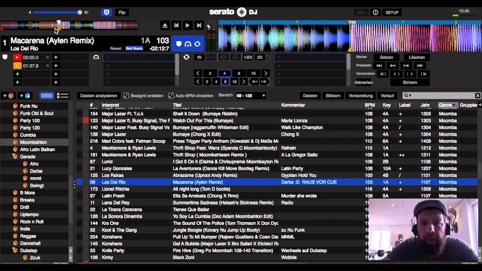This screenshot has width=482, height=271.
Task: Click right chevron of upper loop row
Action: pyautogui.click(x=266, y=73)
